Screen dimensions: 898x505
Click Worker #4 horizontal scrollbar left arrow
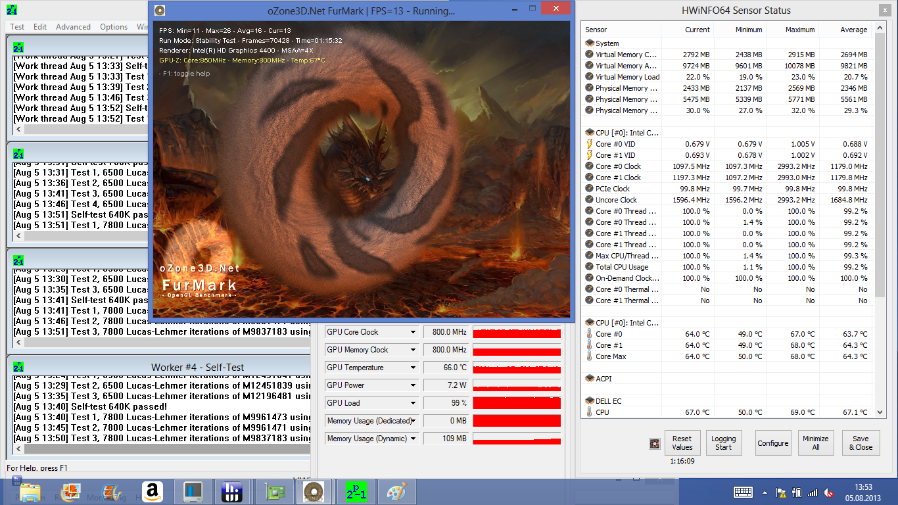[18, 450]
